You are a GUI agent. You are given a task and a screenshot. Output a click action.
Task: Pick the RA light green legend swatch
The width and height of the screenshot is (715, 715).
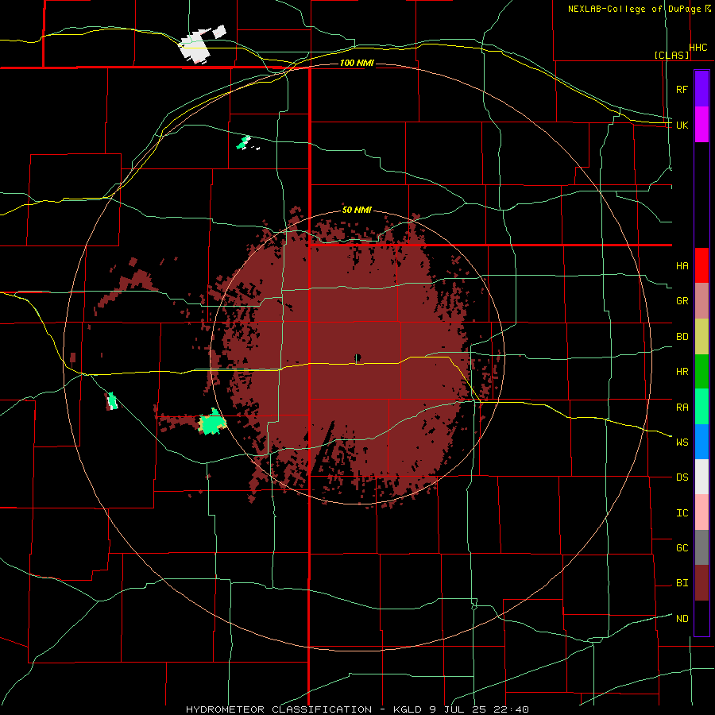701,407
